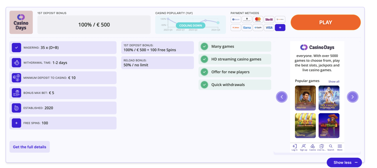Select the VISA payment icon
This screenshot has height=168, width=377.
click(x=269, y=28)
